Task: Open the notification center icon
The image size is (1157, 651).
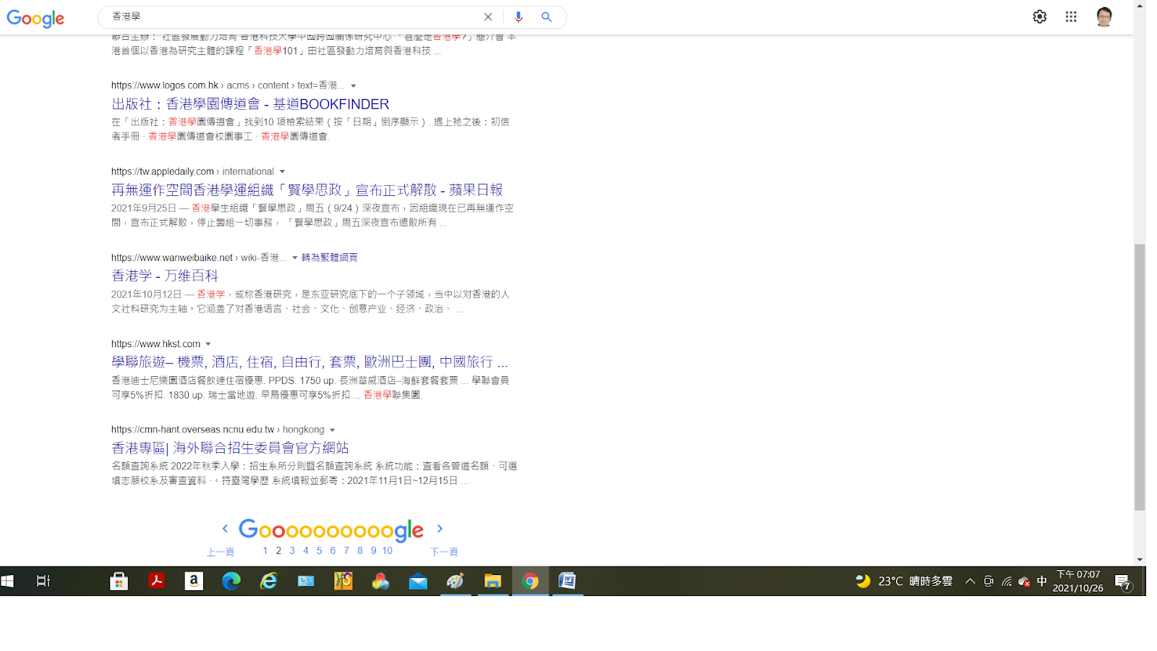Action: 1123,582
